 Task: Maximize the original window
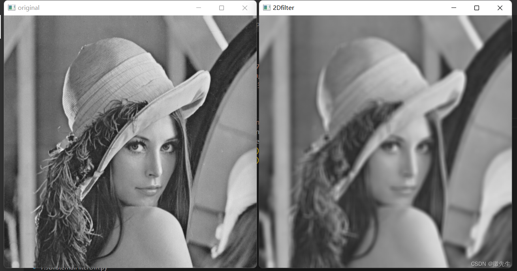[222, 8]
